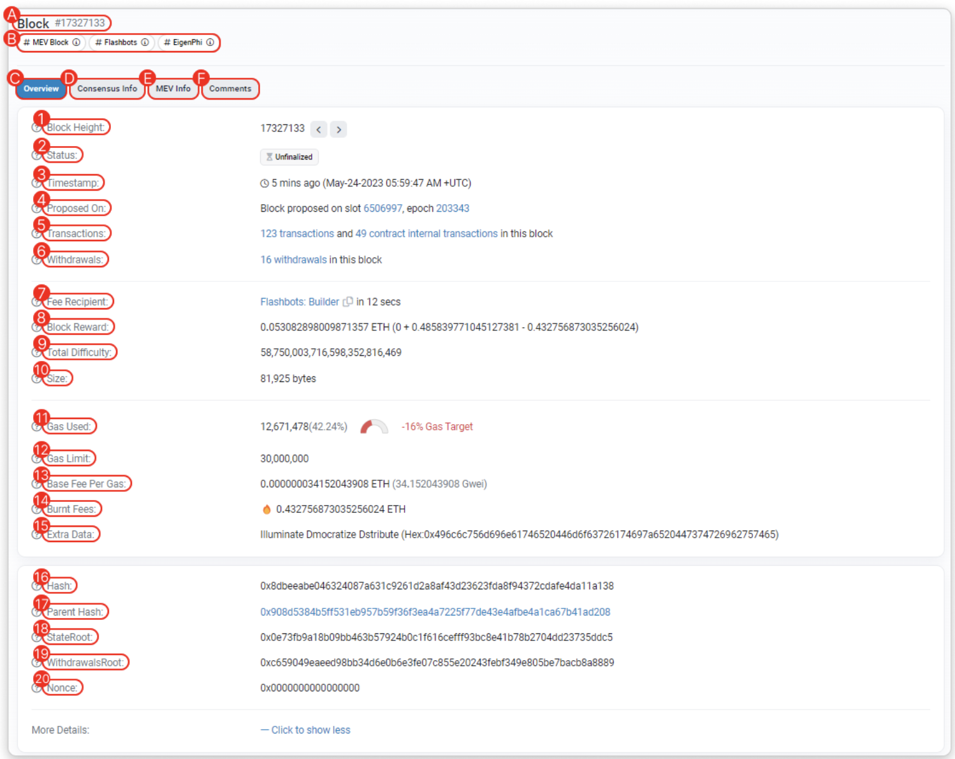Click base fee value 0.000000034152043908 ETH
The width and height of the screenshot is (955, 759).
(325, 484)
